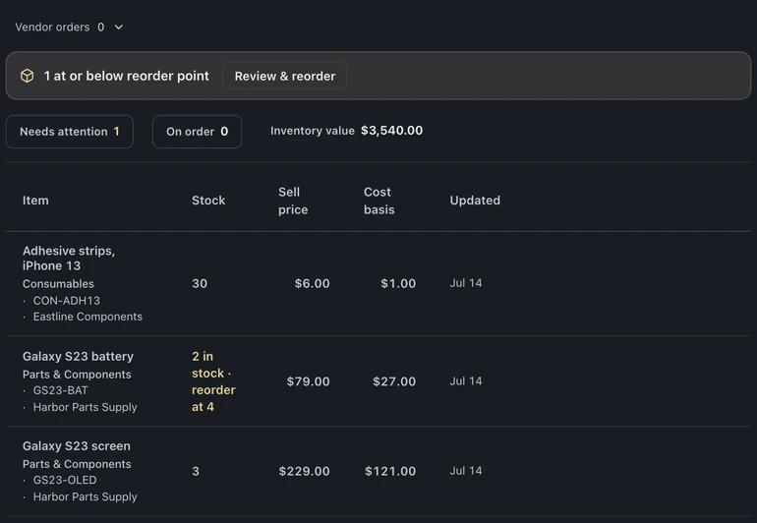This screenshot has height=523, width=757.
Task: Filter by Needs attention 1
Action: coord(70,132)
